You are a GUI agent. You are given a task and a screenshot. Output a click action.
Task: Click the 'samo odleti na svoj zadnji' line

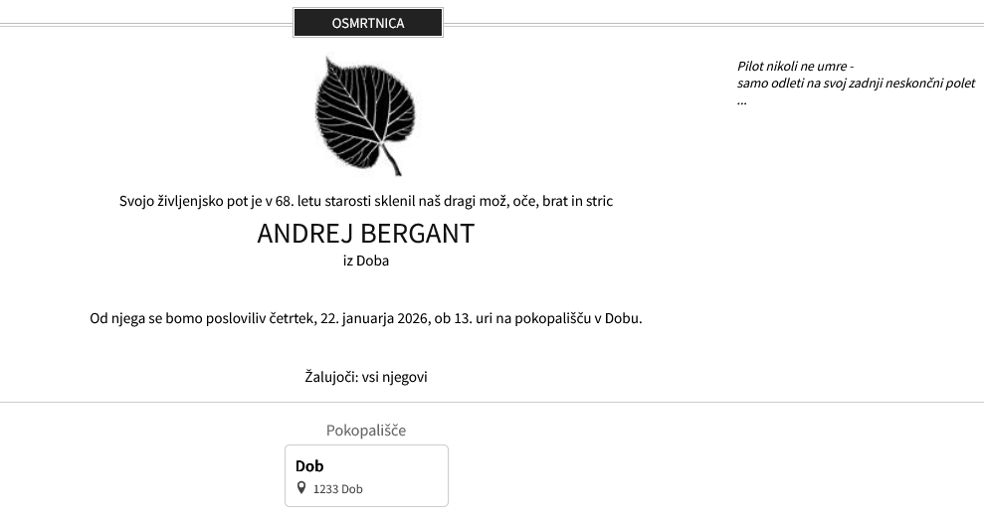click(856, 84)
